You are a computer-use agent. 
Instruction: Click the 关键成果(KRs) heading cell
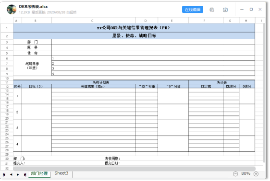[93, 86]
